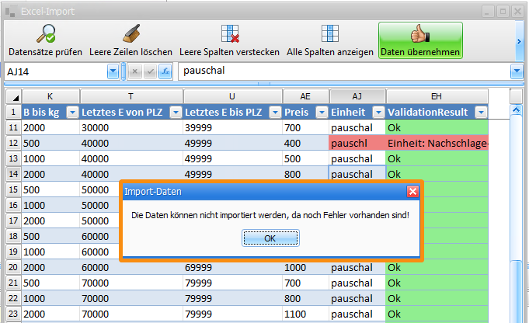Select column header U

coord(233,96)
